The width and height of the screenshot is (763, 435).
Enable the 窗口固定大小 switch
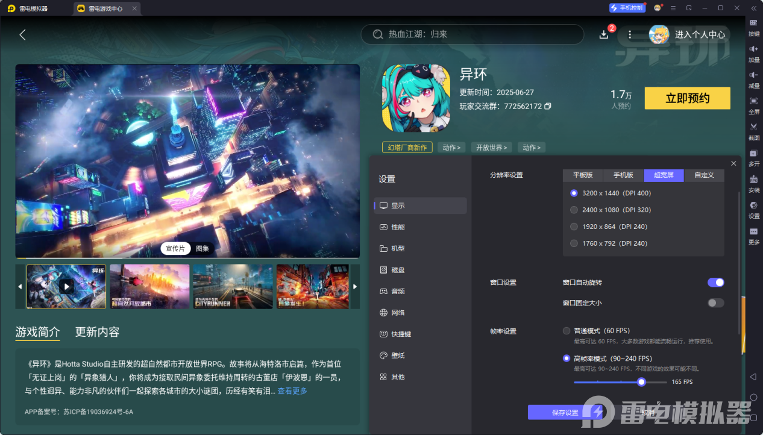(x=716, y=303)
